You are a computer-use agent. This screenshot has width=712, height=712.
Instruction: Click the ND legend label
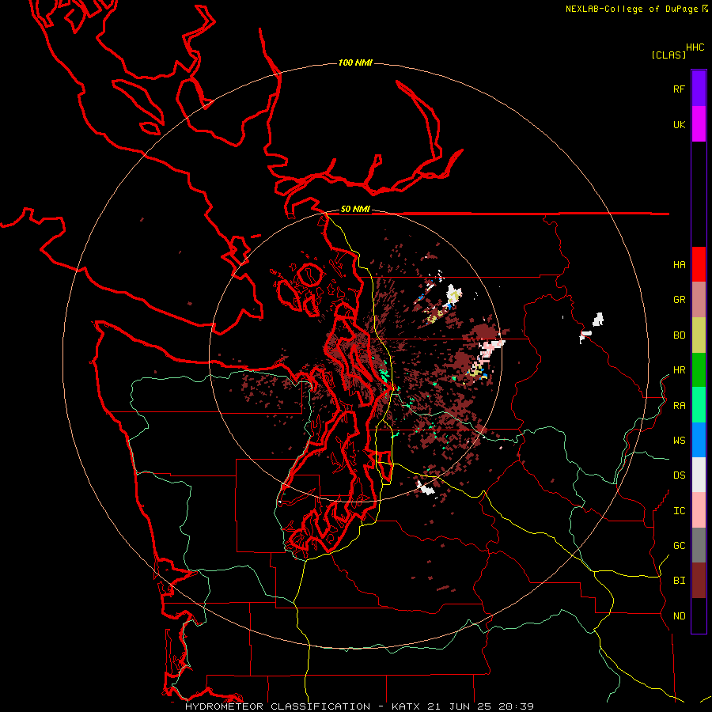coord(679,616)
